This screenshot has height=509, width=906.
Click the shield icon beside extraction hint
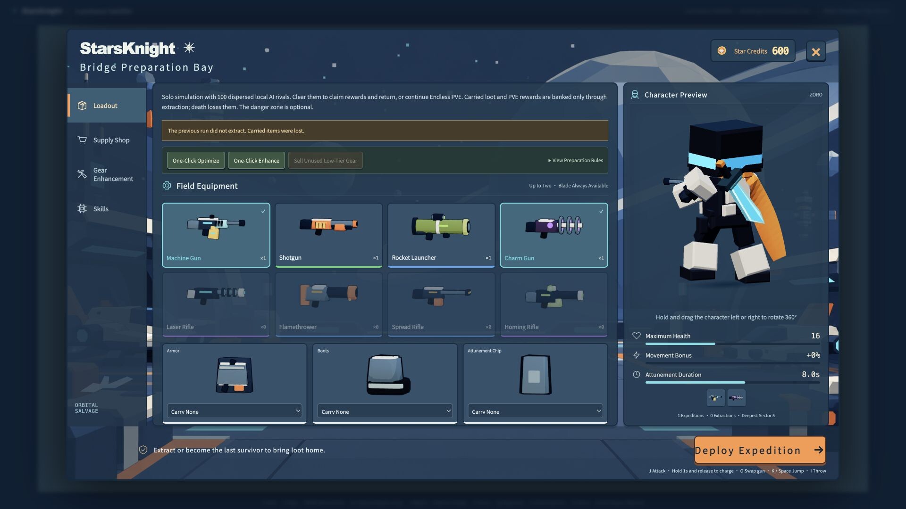[x=143, y=450]
